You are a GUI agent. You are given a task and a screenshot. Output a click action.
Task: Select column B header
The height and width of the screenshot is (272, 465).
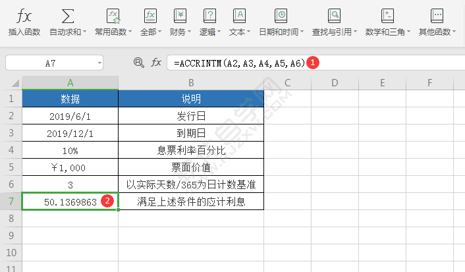pos(190,82)
